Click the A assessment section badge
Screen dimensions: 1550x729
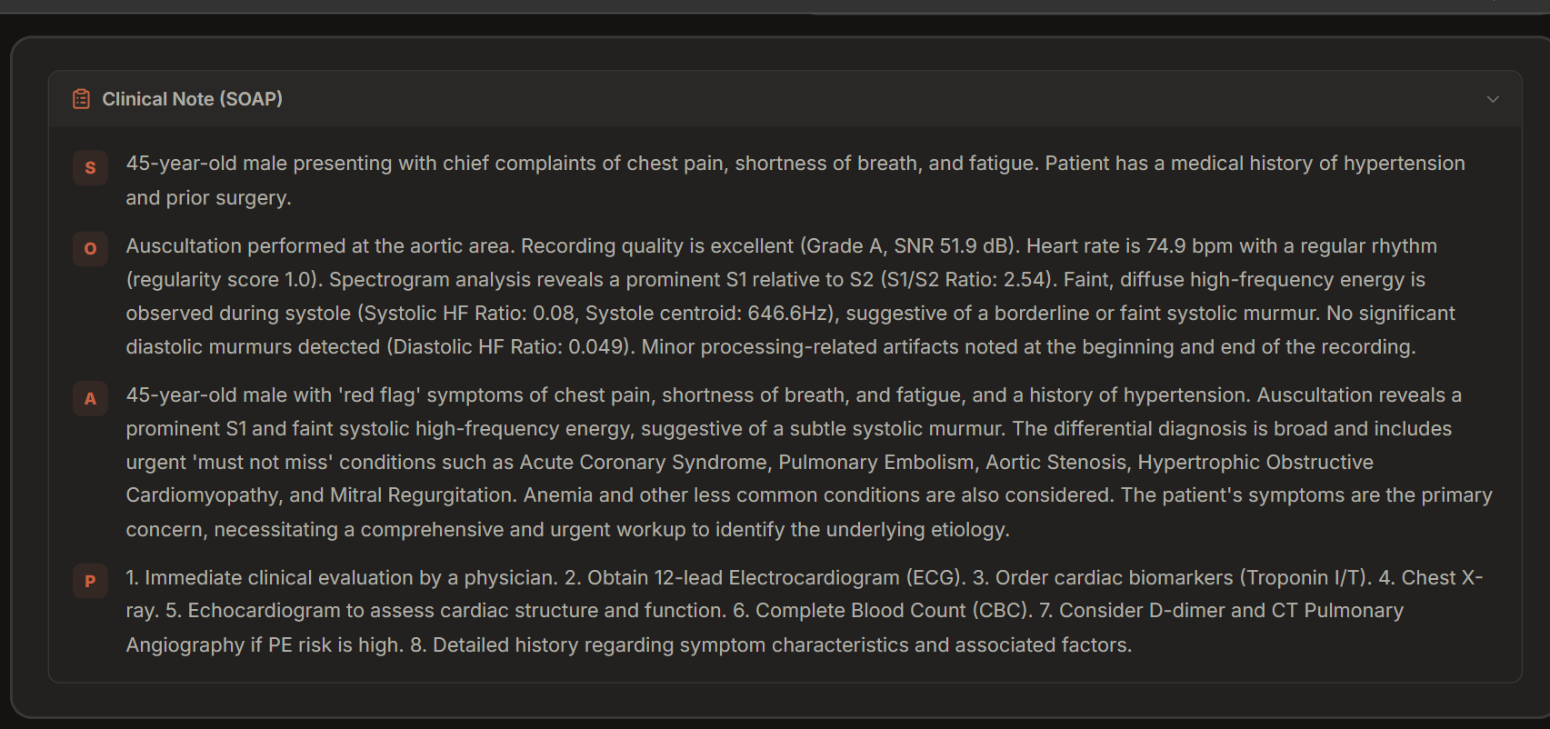tap(90, 398)
